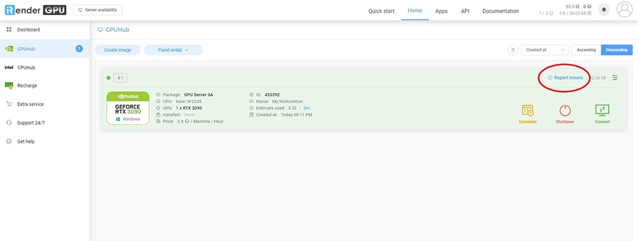Click the Dashboard grid icon

[x=9, y=30]
